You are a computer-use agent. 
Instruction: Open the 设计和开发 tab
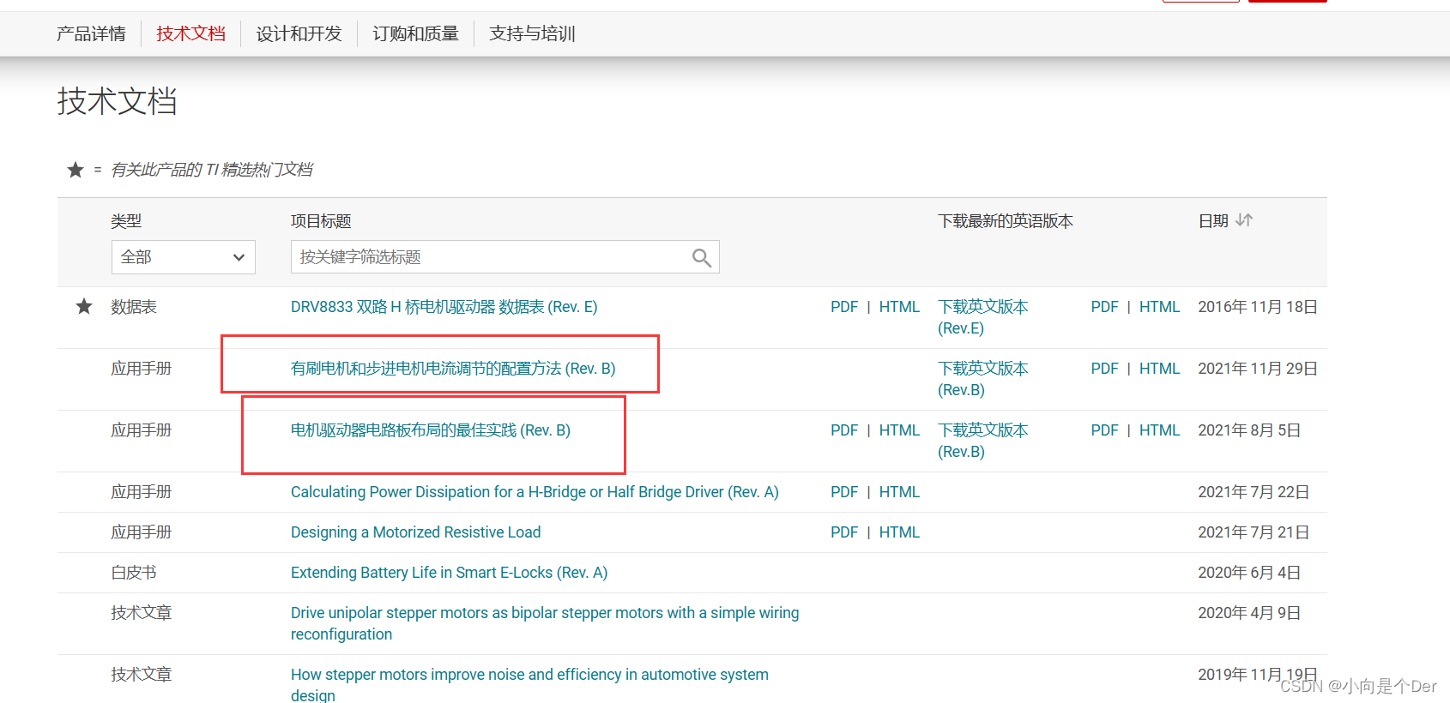[299, 33]
